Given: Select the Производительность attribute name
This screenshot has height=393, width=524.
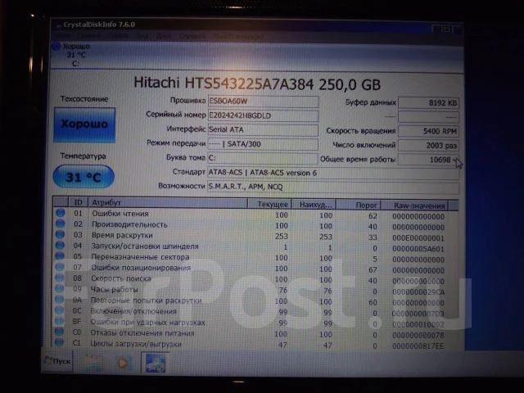Looking at the screenshot, I should 129,224.
